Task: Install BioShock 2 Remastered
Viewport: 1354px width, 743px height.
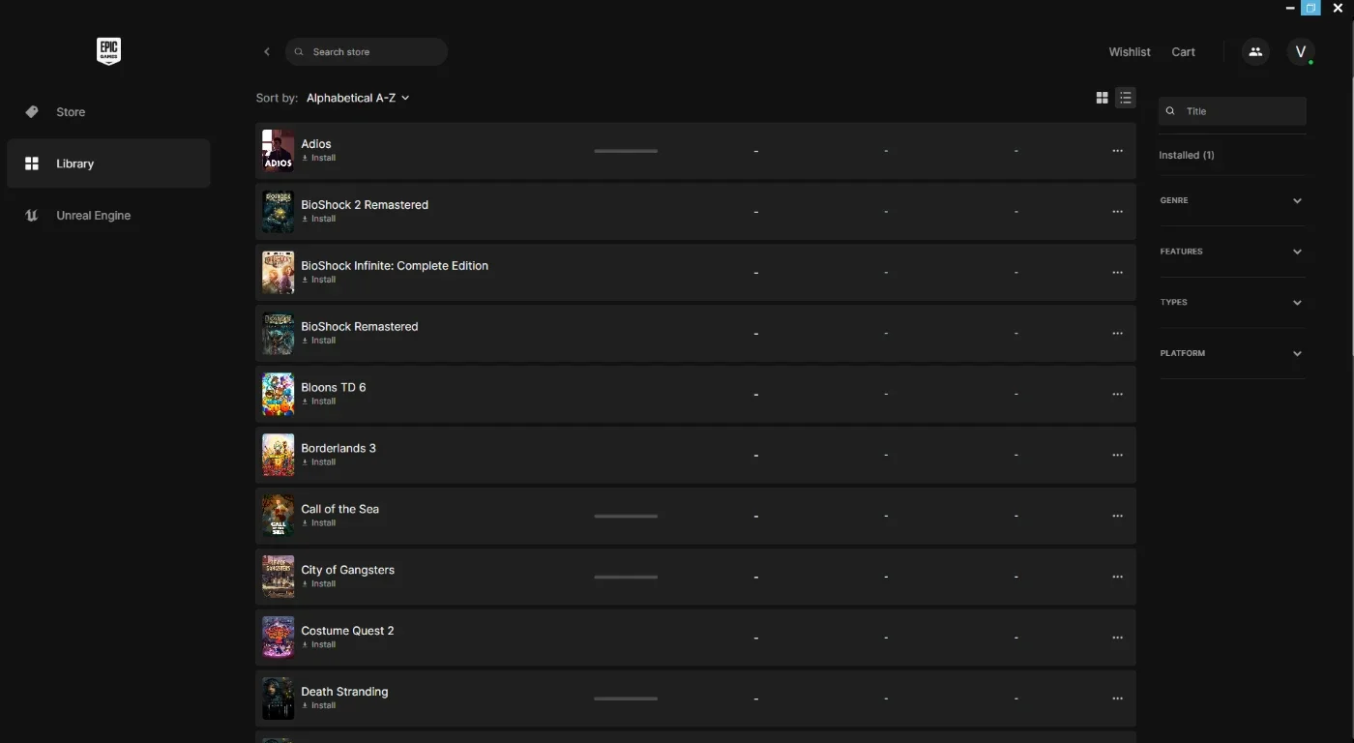Action: (x=319, y=219)
